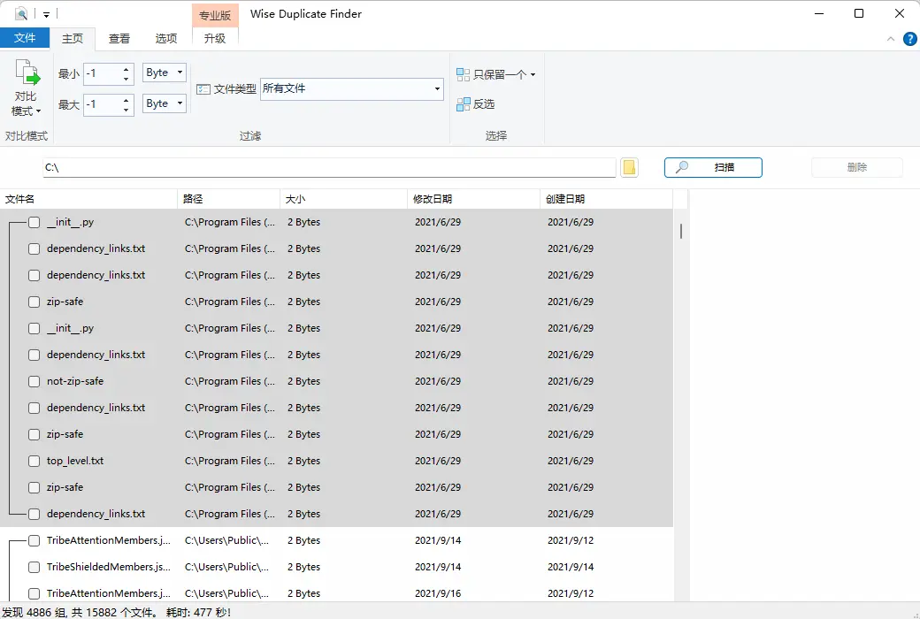Screen dimensions: 920x619
Task: Open quick access toolbar customize arrow
Action: coord(46,15)
